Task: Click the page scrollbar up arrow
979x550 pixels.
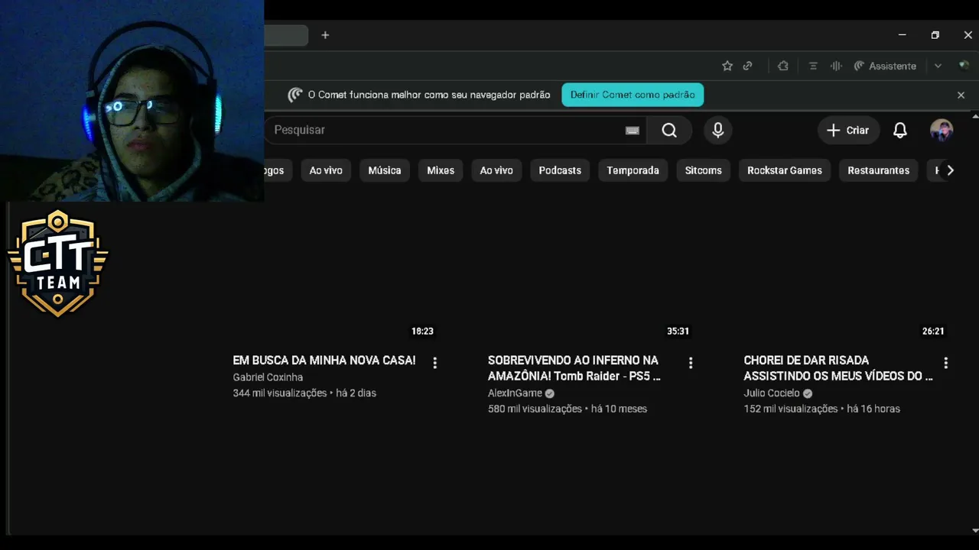Action: tap(974, 116)
